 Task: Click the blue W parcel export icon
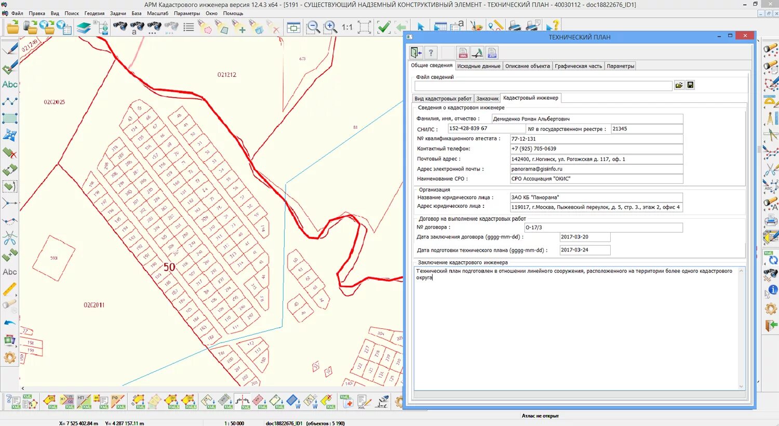coord(293,401)
